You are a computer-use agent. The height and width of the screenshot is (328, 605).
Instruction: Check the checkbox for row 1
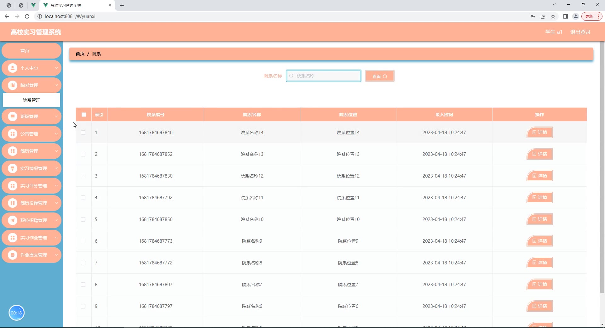click(83, 133)
